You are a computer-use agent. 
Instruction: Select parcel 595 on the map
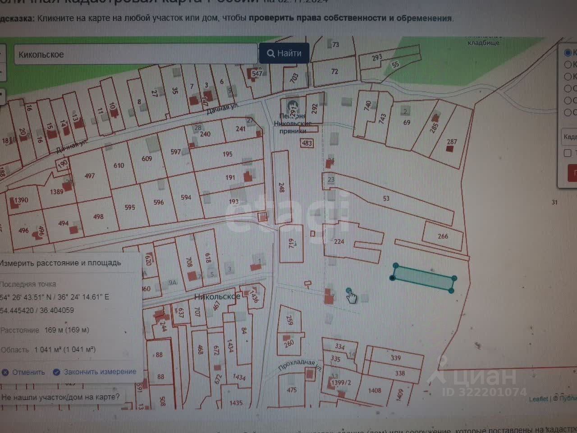pos(130,207)
